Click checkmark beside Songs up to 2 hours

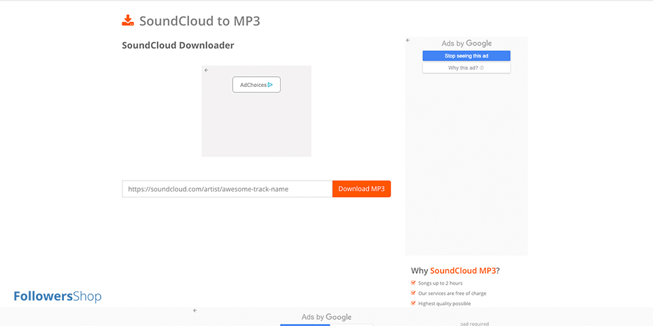coord(414,283)
